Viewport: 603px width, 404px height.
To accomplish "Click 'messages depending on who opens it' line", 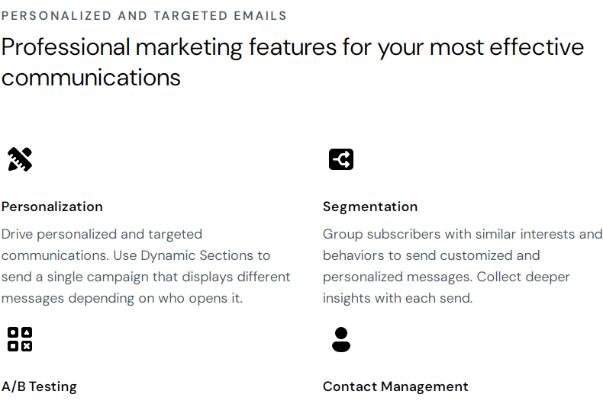I will (x=122, y=298).
